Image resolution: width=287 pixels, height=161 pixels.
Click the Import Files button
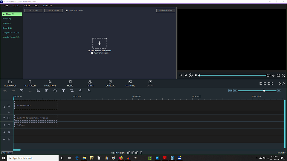pos(33,10)
